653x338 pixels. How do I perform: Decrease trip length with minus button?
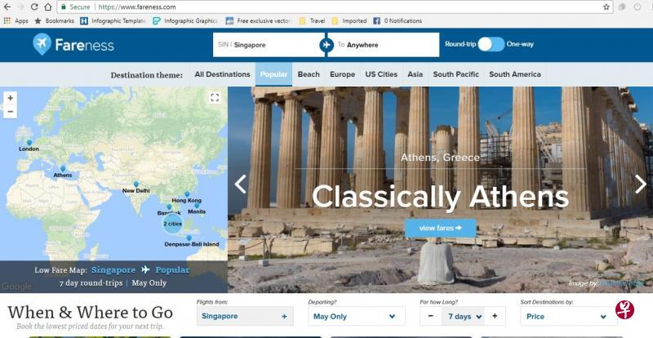tap(431, 316)
